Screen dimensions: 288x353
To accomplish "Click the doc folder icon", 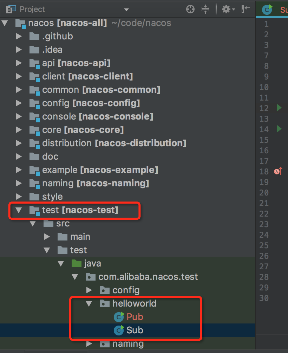I will (x=34, y=156).
